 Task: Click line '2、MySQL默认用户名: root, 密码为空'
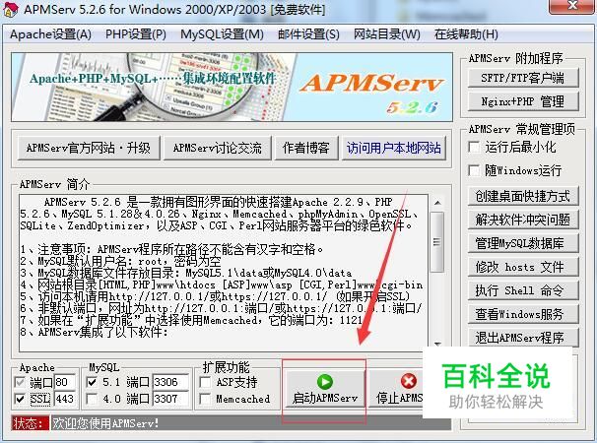pos(121,261)
